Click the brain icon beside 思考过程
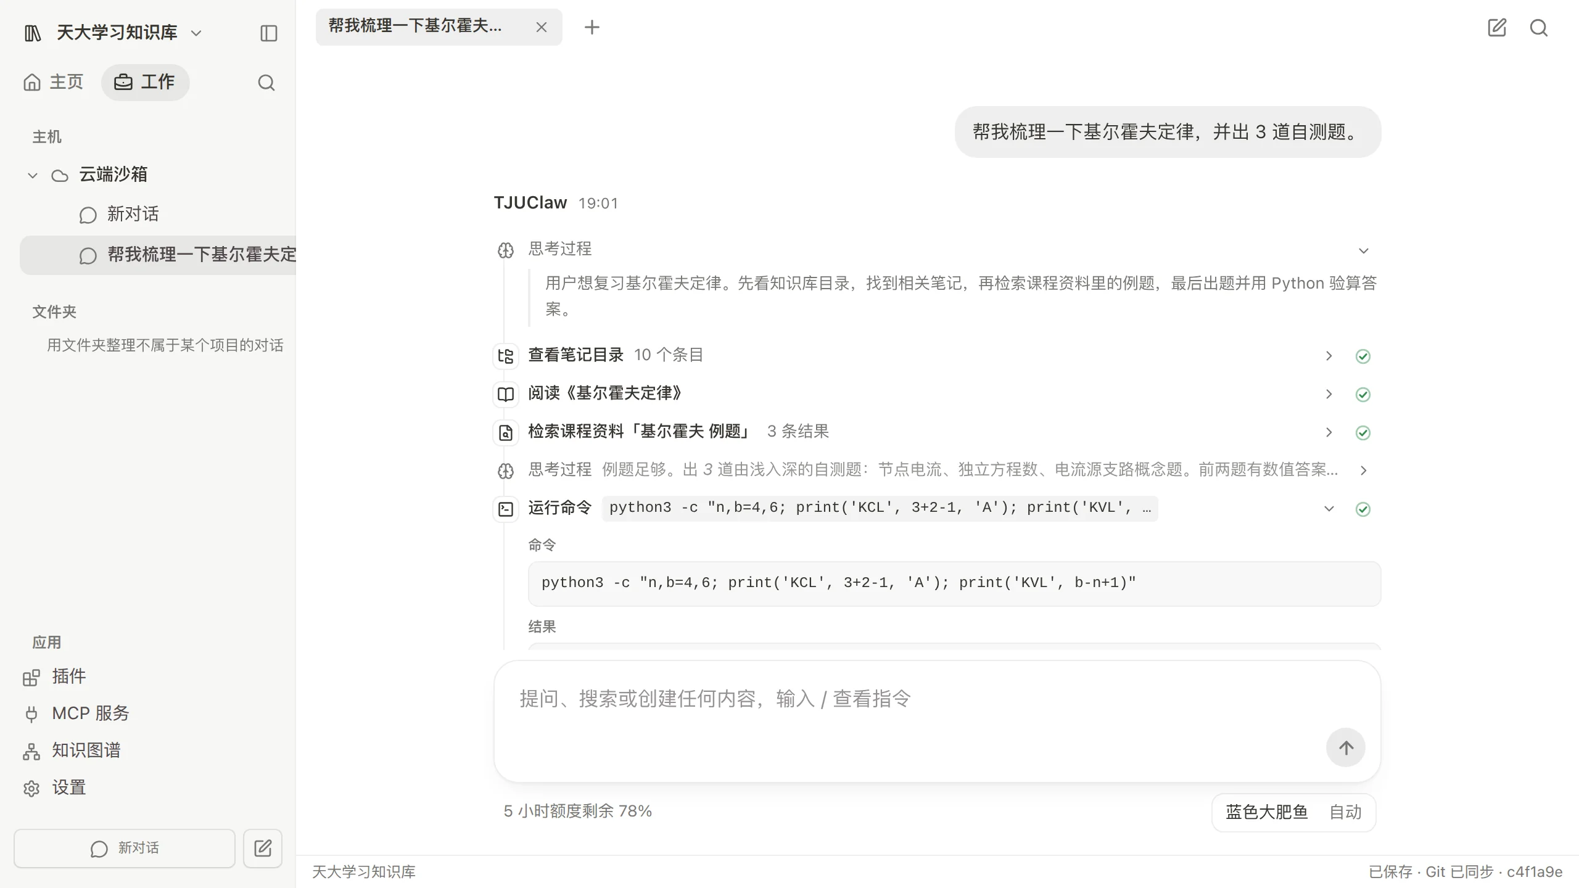Image resolution: width=1579 pixels, height=888 pixels. click(506, 250)
